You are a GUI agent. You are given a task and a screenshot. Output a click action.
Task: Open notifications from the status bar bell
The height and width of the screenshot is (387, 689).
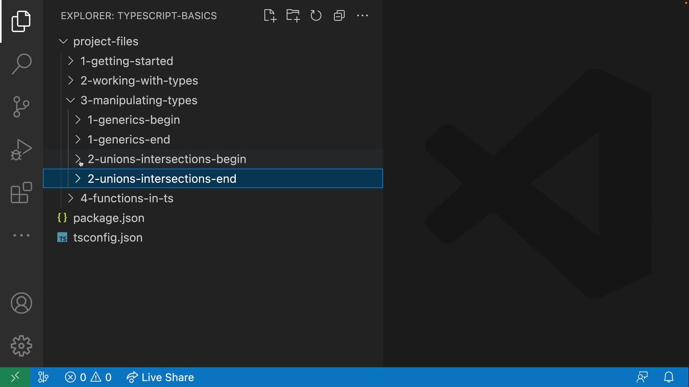pyautogui.click(x=669, y=377)
